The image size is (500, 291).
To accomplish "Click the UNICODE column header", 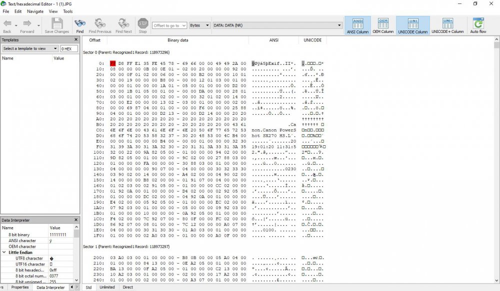I will (x=312, y=40).
